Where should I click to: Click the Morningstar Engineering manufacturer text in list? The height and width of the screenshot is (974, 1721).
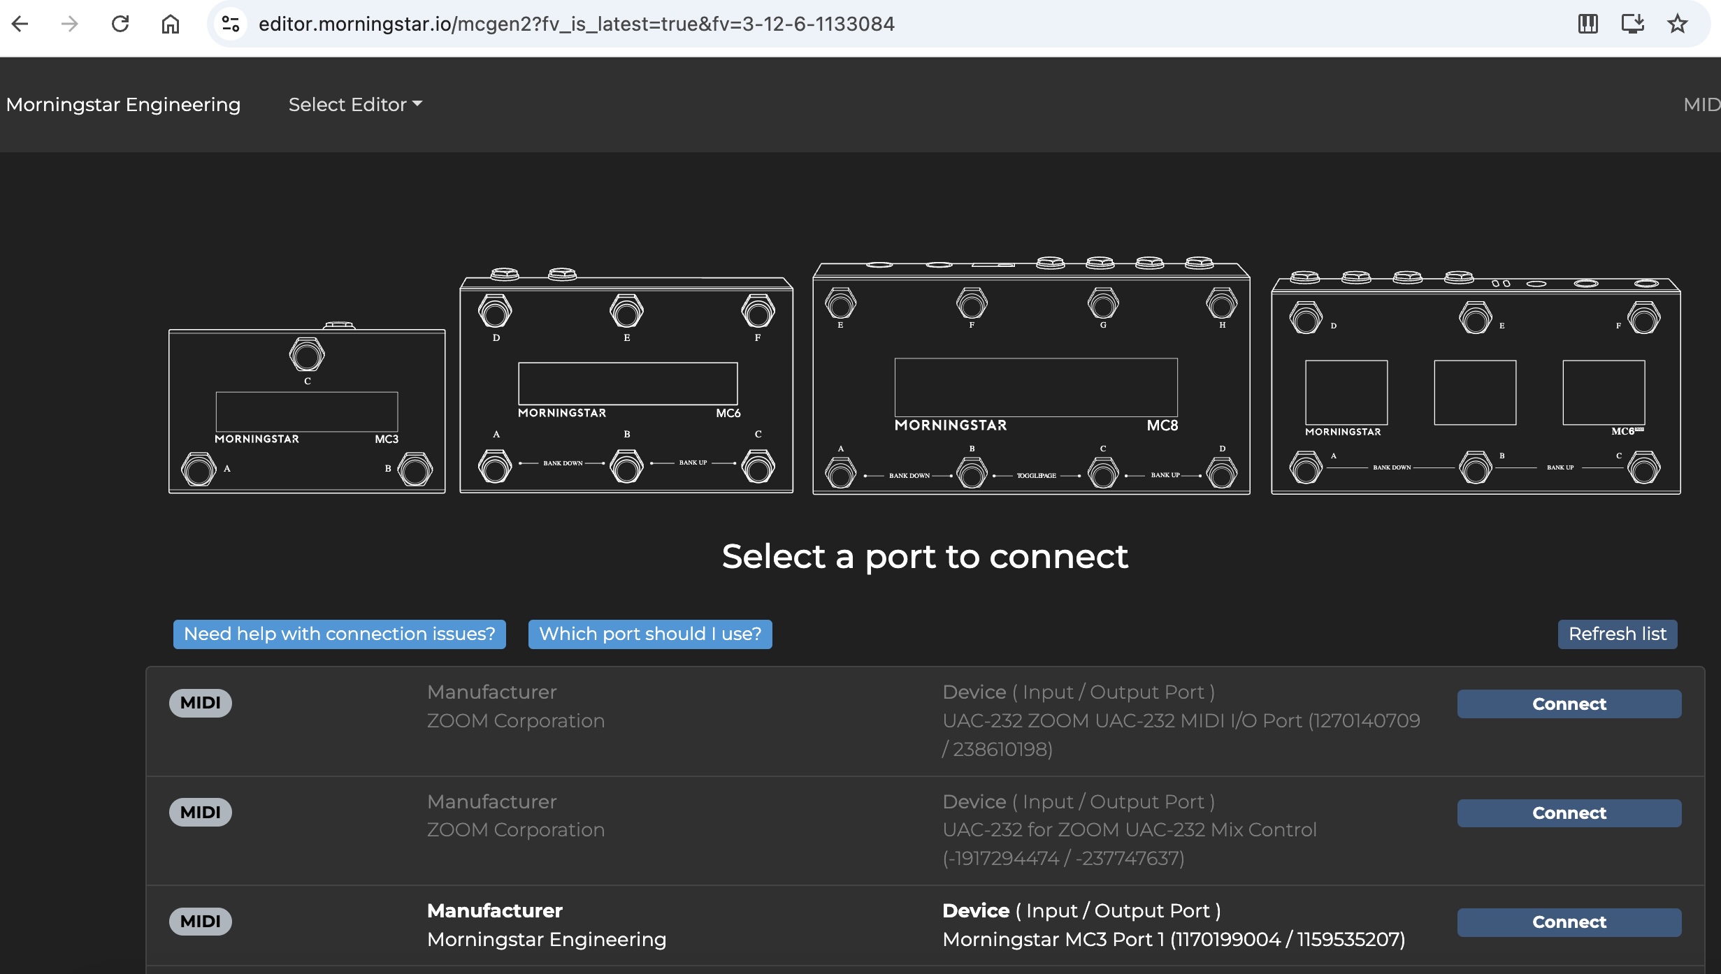tap(547, 940)
